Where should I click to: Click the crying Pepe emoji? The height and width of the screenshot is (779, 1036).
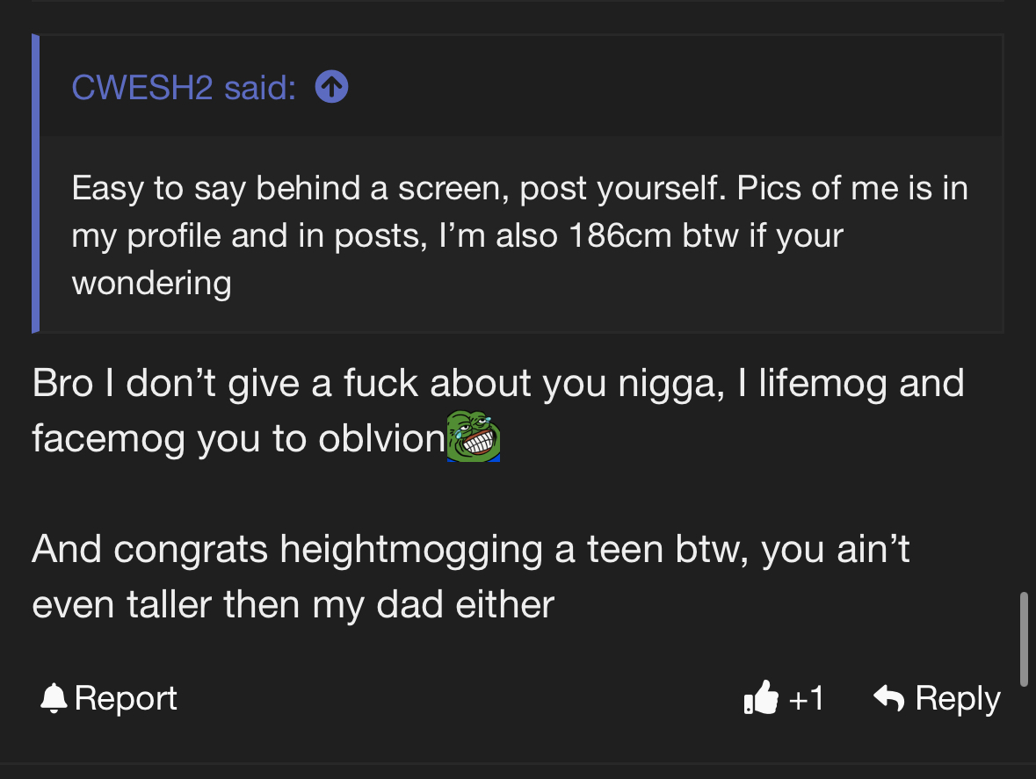pyautogui.click(x=474, y=436)
